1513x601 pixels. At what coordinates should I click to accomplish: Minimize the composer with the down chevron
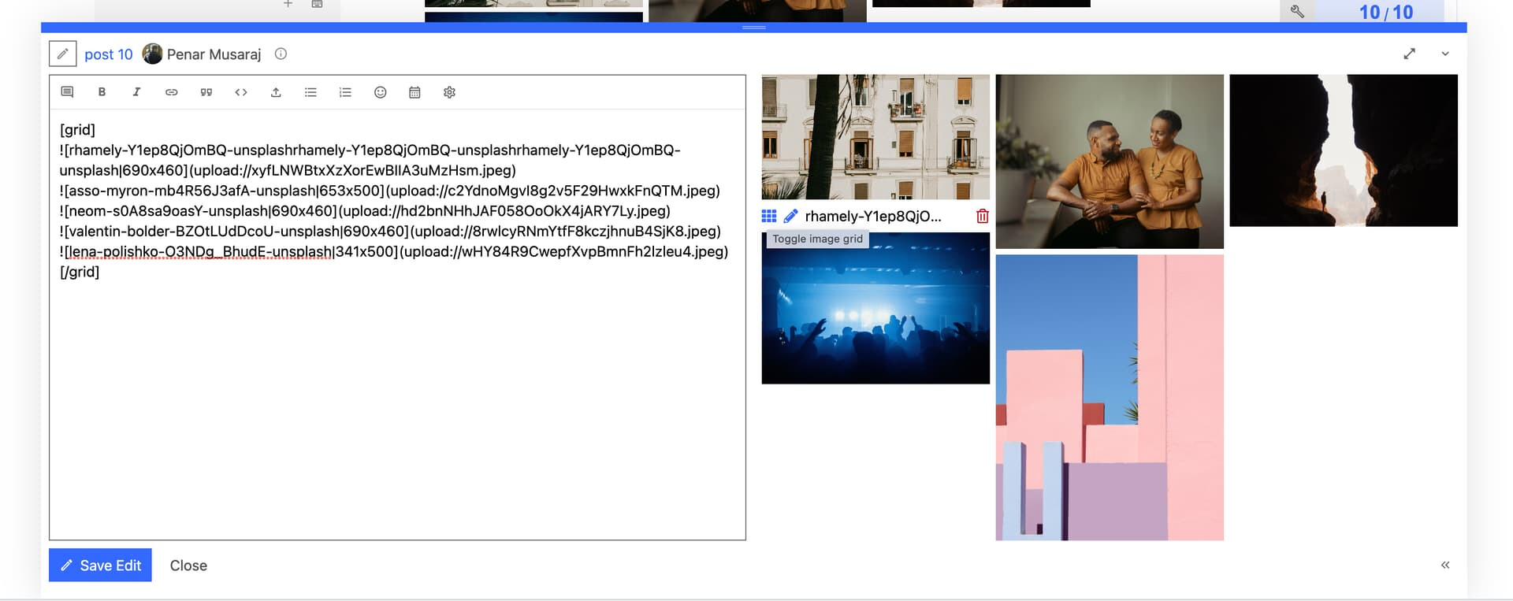click(x=1444, y=54)
